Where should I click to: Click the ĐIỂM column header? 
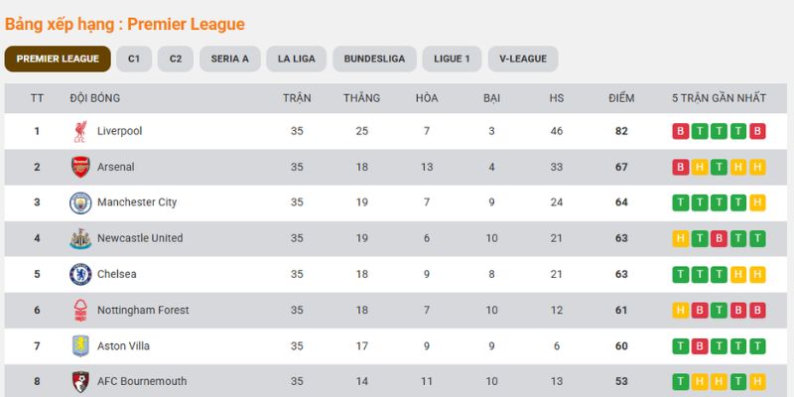coord(621,98)
